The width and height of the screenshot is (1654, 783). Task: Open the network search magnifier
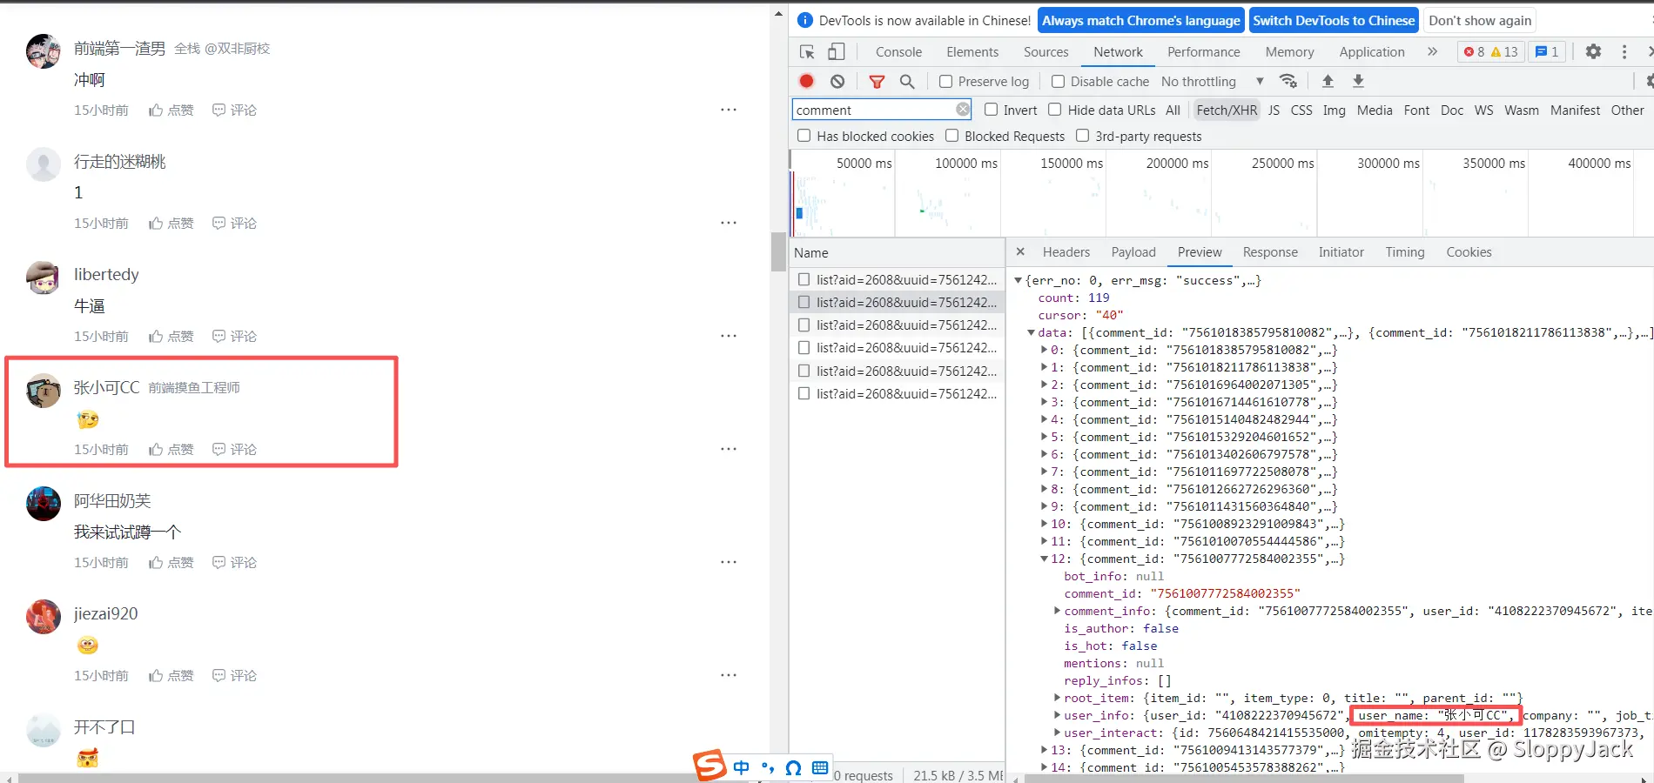(907, 81)
